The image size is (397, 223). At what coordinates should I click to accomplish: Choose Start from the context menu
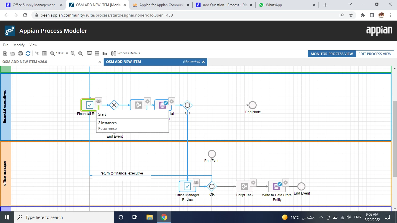[x=132, y=114]
